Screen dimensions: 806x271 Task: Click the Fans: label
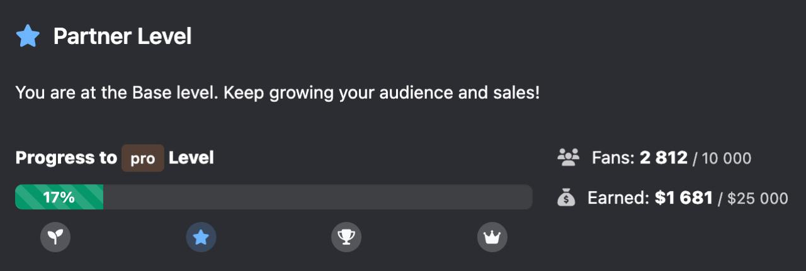click(x=613, y=157)
